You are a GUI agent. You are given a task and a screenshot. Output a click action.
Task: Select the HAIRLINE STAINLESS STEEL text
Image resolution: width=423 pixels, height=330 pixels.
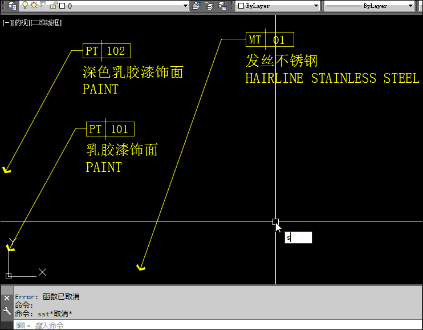point(332,79)
